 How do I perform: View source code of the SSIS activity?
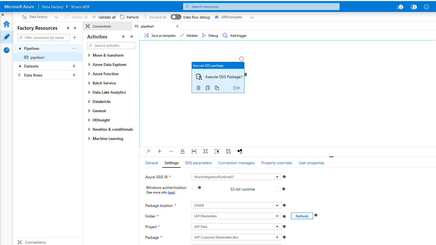[x=208, y=88]
